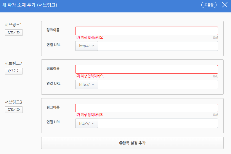Select the 서브링크2 section label
Viewport: 231px width, 154px height.
(x=13, y=63)
